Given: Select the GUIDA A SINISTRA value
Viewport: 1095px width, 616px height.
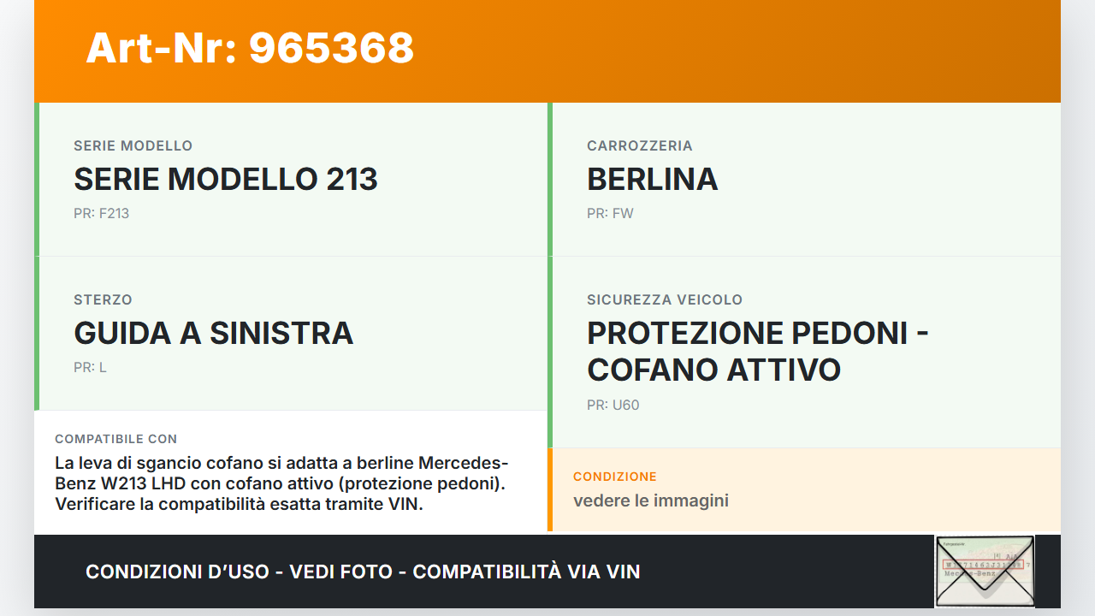Looking at the screenshot, I should 213,333.
